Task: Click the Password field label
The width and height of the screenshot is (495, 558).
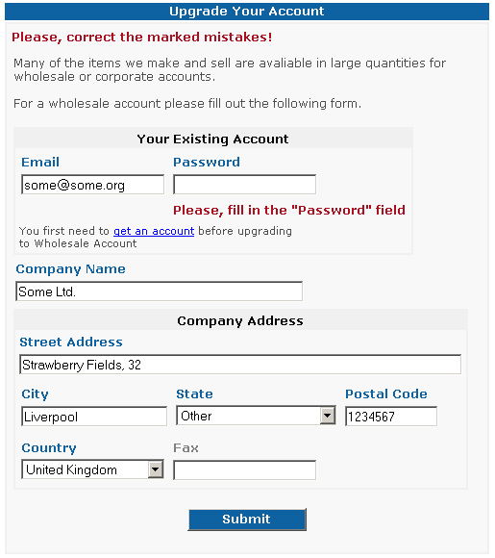Action: click(x=207, y=163)
